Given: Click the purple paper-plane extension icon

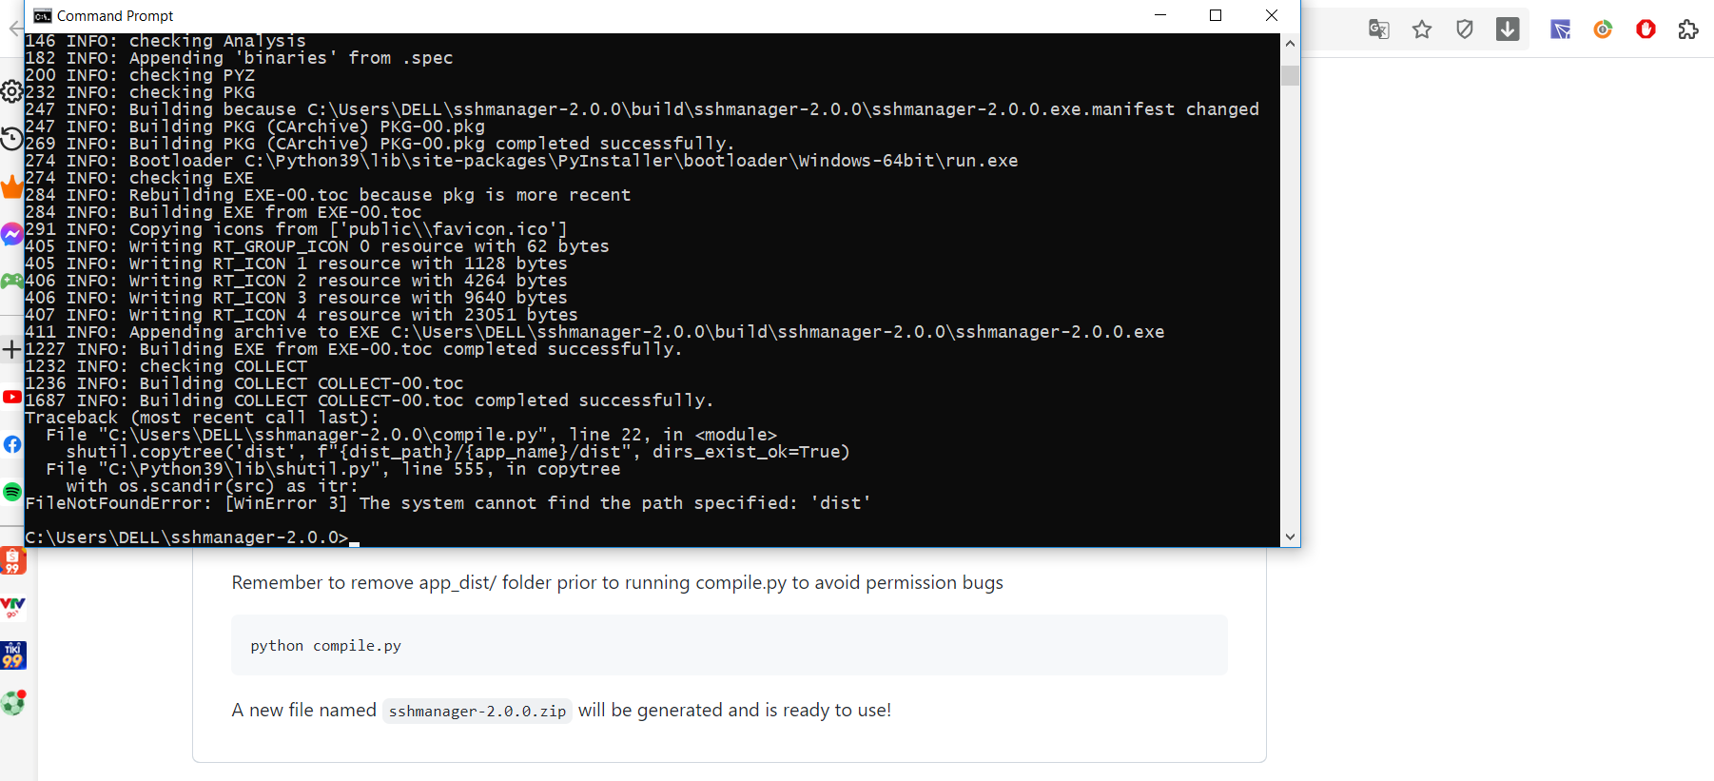Looking at the screenshot, I should coord(1560,29).
